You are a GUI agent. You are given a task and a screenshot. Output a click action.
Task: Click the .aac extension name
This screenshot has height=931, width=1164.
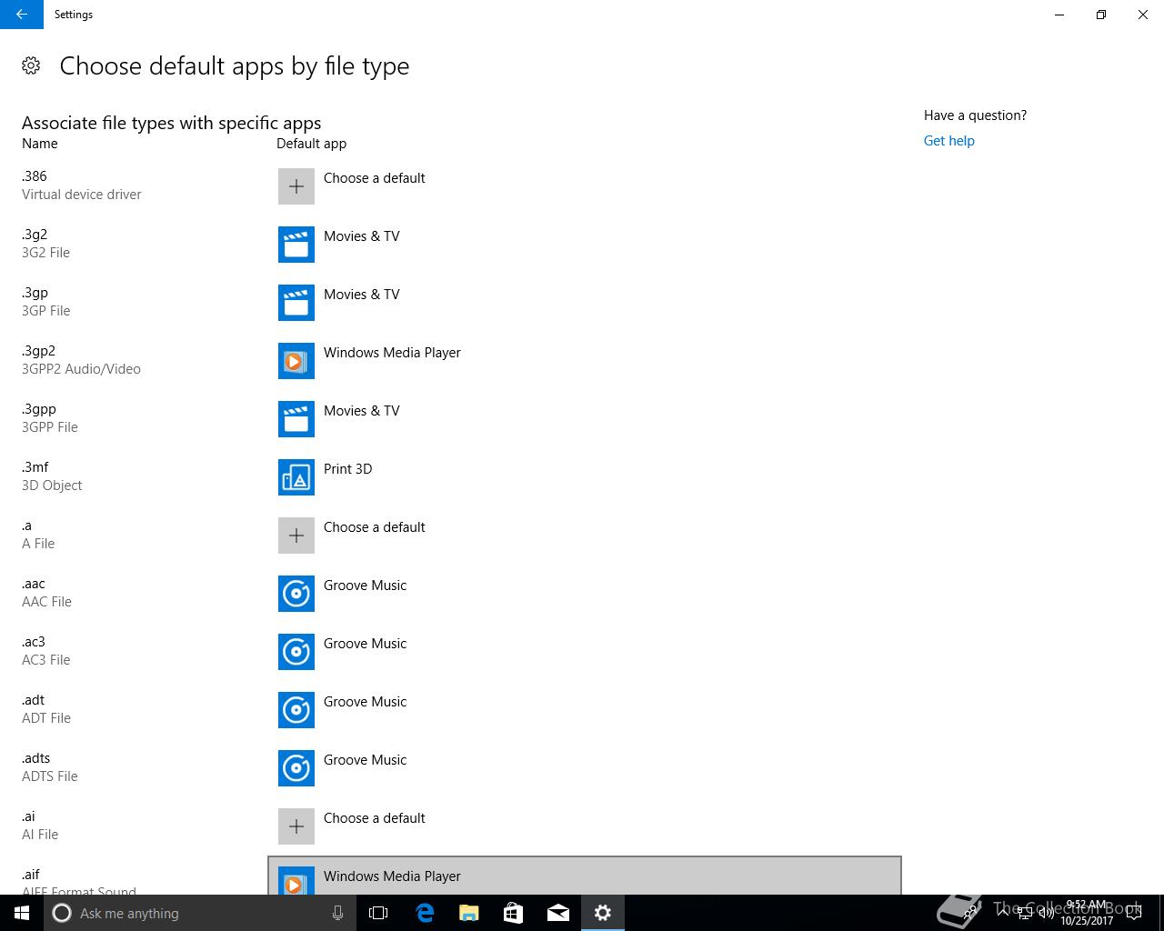click(33, 584)
